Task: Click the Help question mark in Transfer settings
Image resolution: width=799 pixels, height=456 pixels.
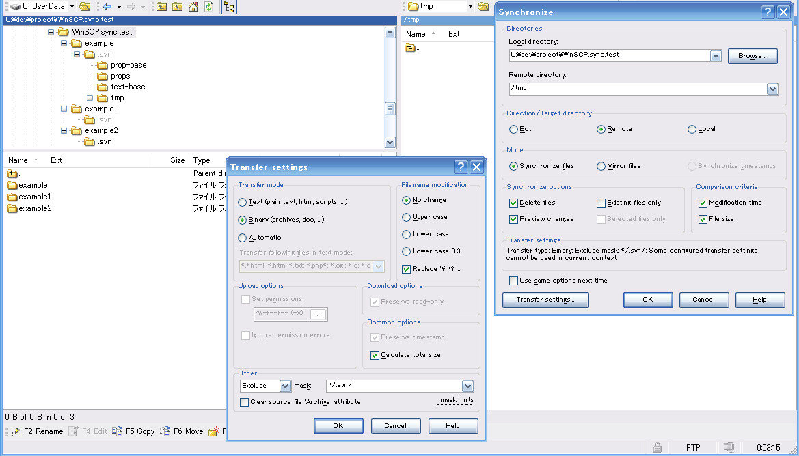Action: [x=461, y=167]
